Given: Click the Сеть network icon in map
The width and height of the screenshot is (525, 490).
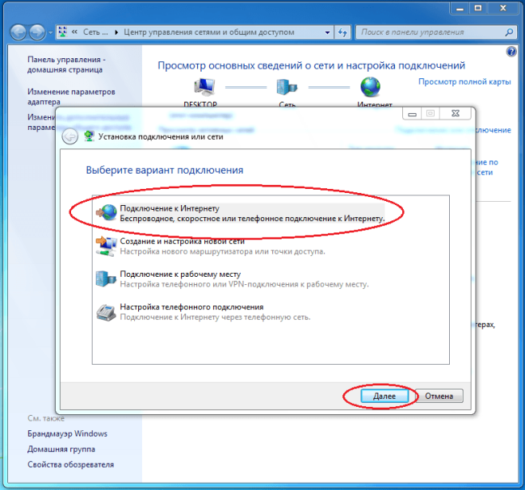Looking at the screenshot, I should 287,87.
